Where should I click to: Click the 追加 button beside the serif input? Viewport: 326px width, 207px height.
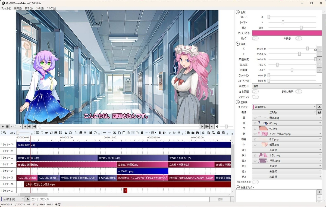pyautogui.click(x=220, y=199)
